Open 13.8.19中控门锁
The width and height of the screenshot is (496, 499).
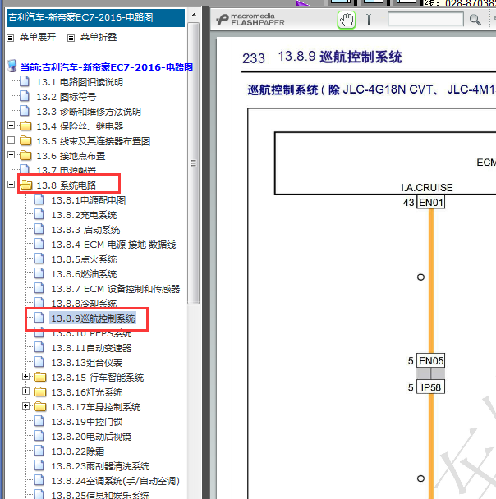coord(87,422)
